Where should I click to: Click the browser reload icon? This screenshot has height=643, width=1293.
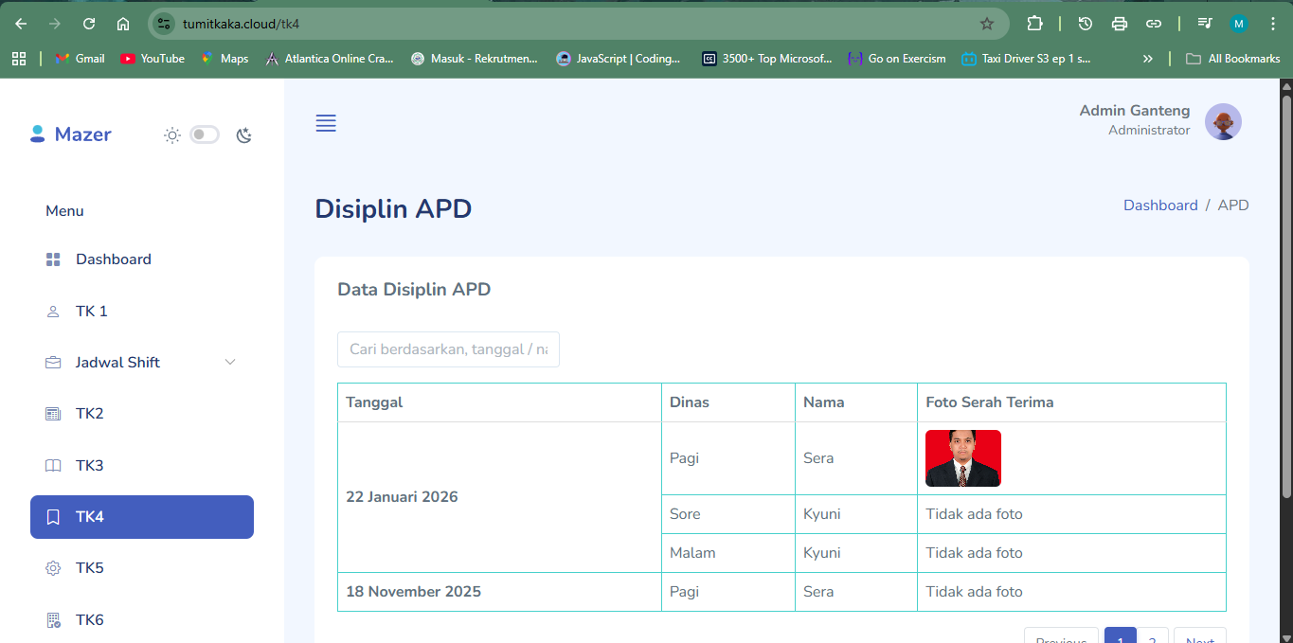[89, 24]
